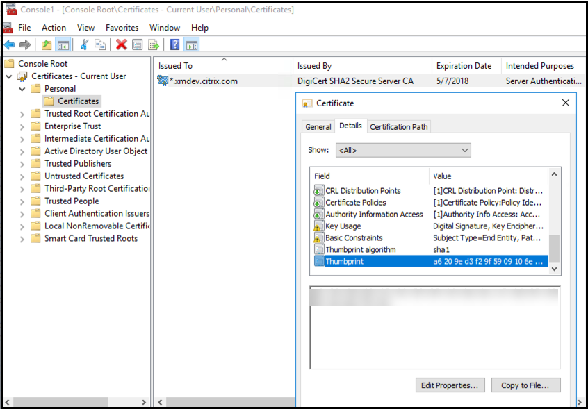Screen dimensions: 588x409
Task: Expand the Enterprise Trust node
Action: tap(22, 126)
